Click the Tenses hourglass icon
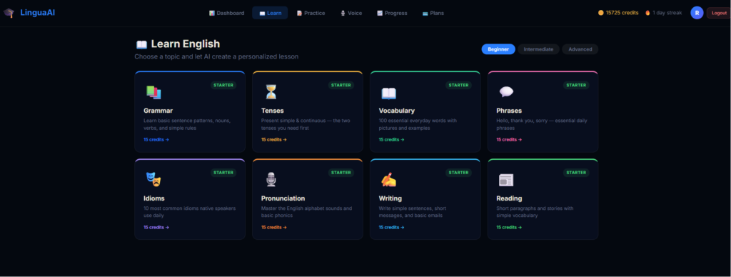Image resolution: width=731 pixels, height=277 pixels. pos(271,92)
